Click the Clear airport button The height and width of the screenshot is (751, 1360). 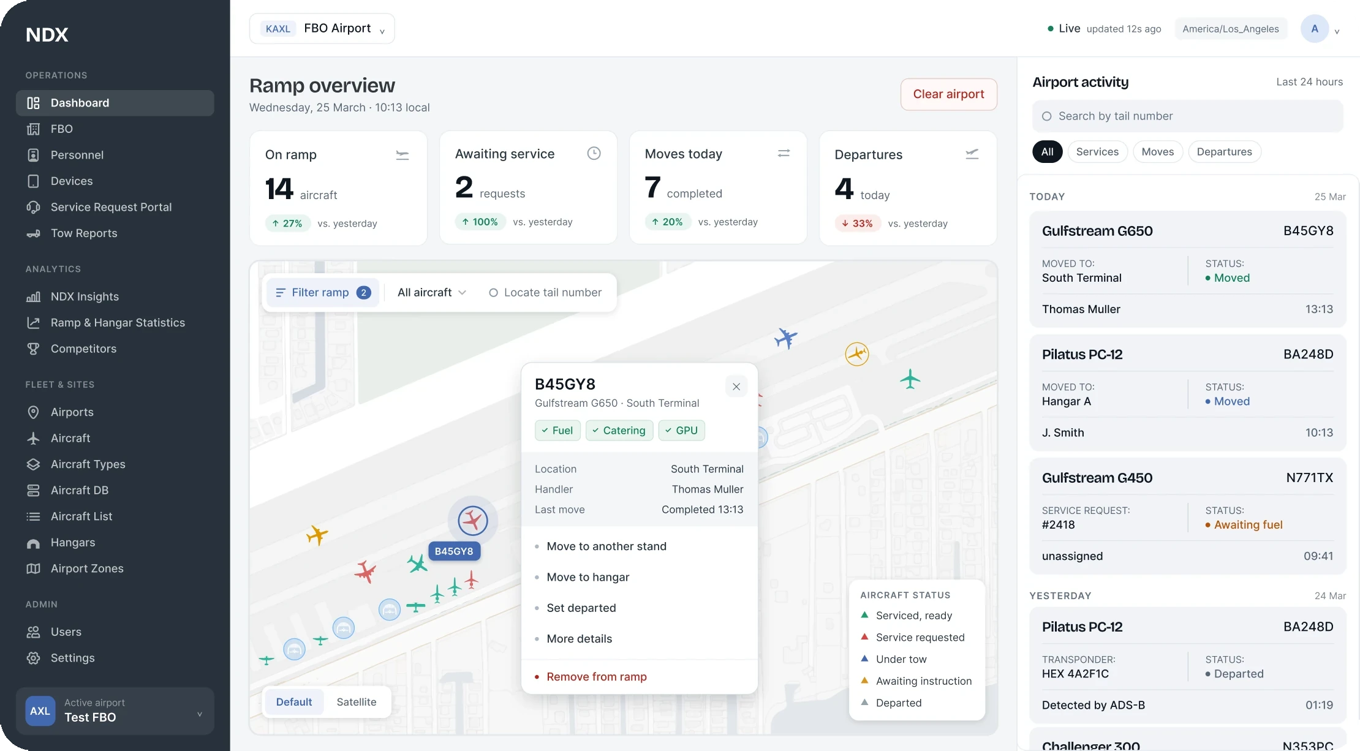949,94
